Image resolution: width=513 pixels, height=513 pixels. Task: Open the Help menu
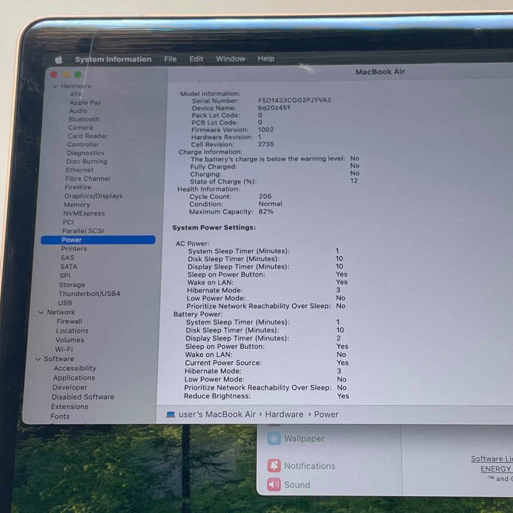(266, 59)
